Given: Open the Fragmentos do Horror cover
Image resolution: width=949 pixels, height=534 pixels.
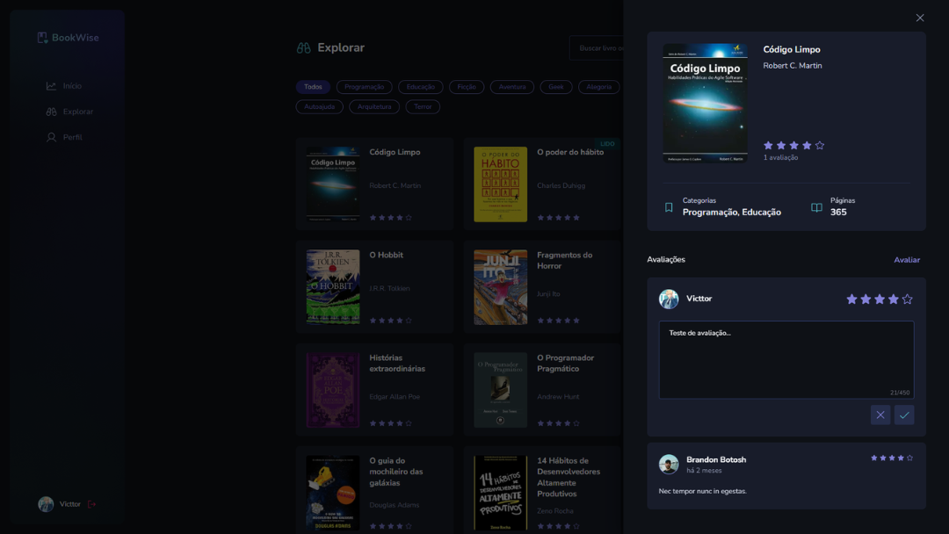Looking at the screenshot, I should [x=501, y=287].
